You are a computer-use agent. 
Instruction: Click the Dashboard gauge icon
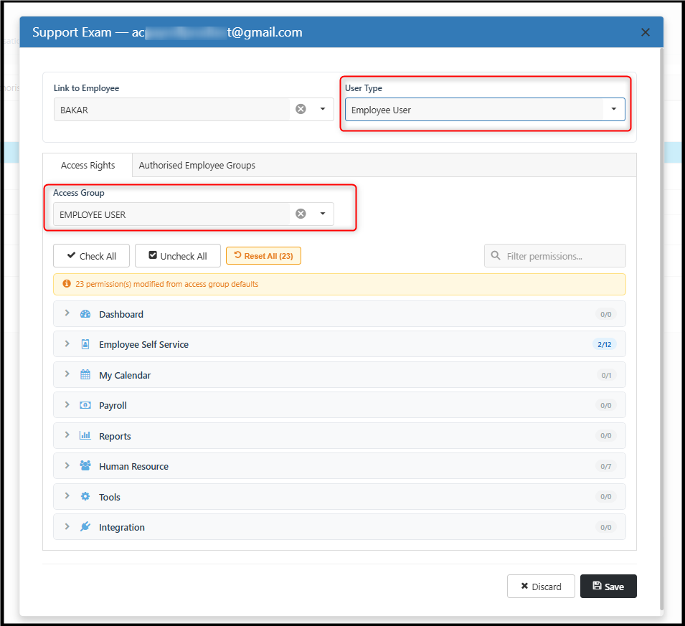pyautogui.click(x=85, y=314)
